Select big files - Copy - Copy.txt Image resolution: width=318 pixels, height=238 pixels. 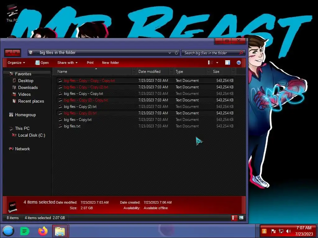point(145,94)
